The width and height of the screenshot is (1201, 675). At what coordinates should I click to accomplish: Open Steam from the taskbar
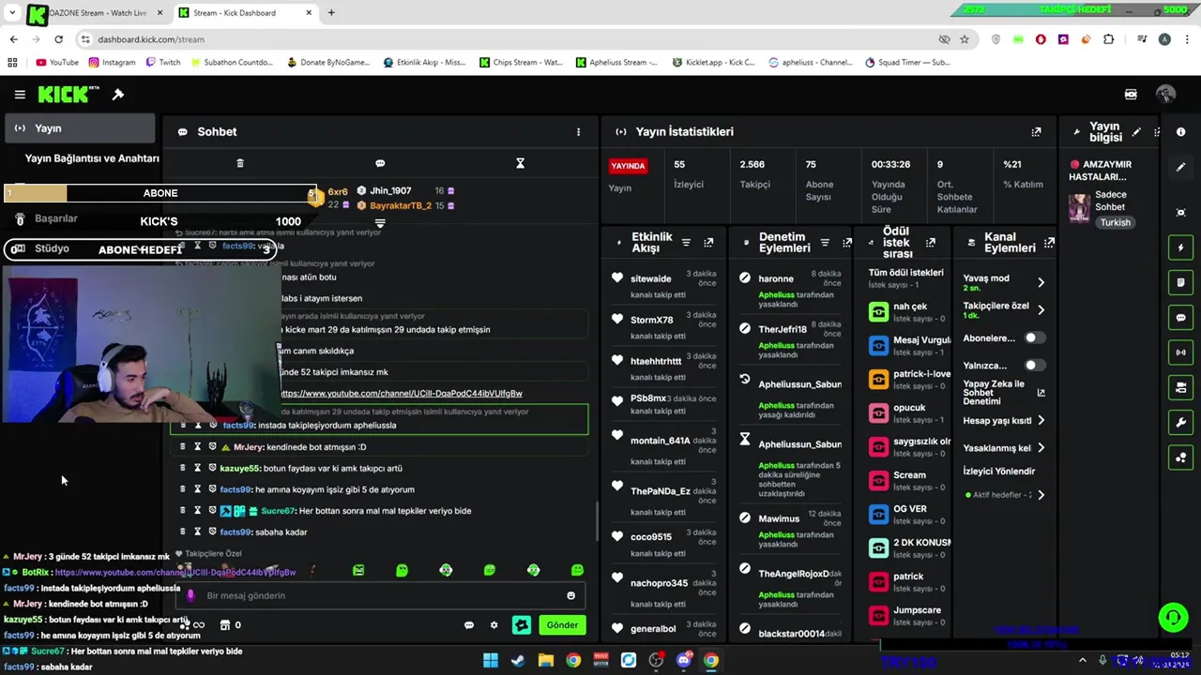point(517,660)
